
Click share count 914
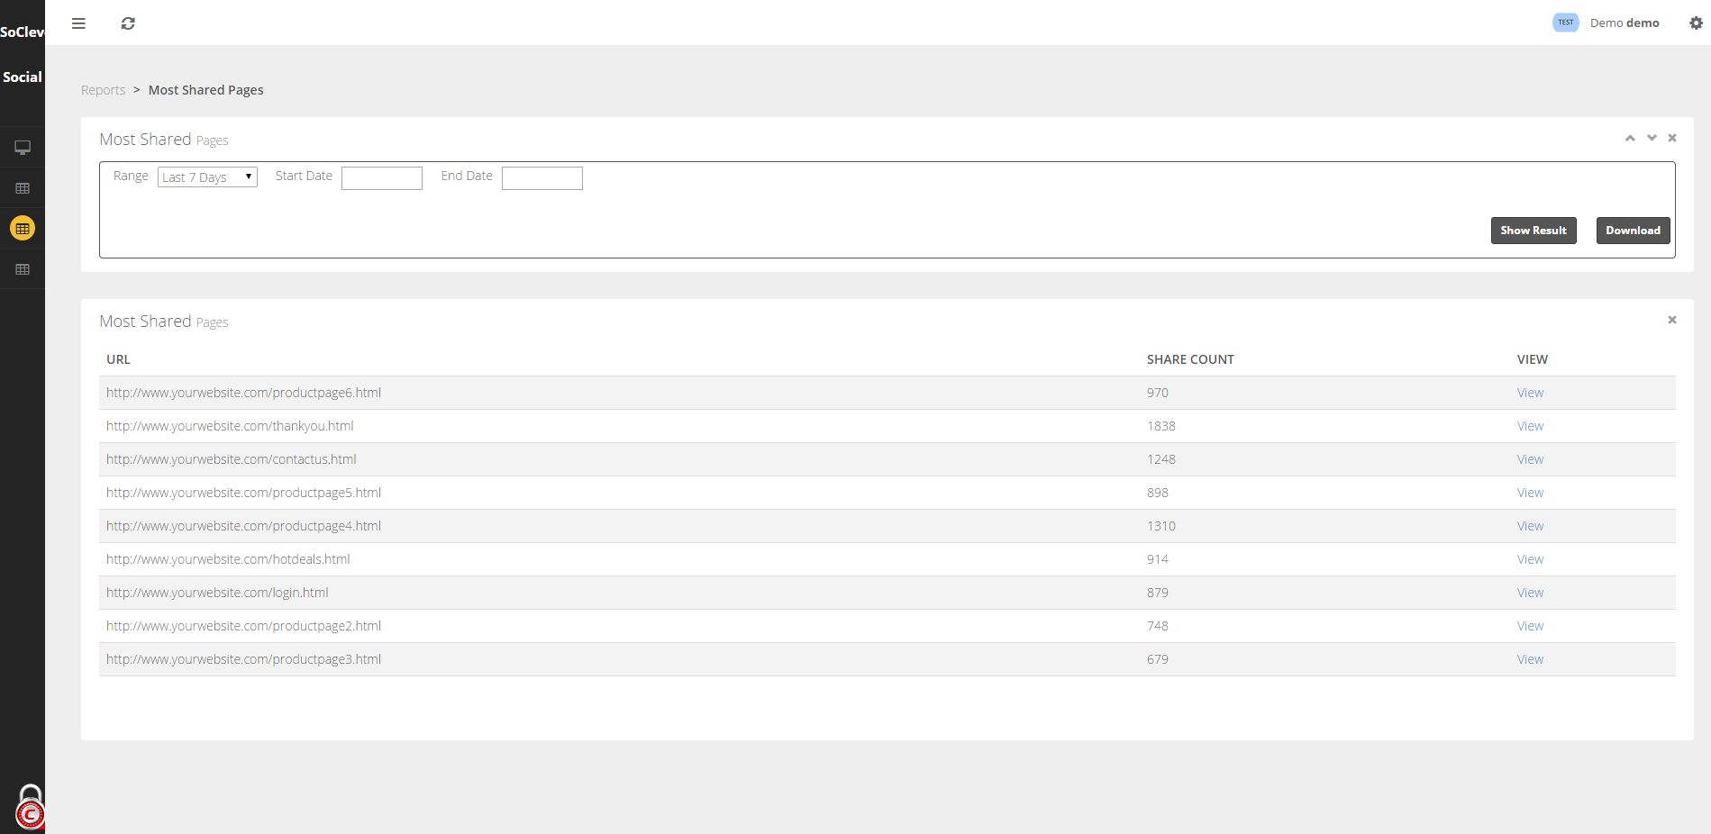coord(1158,559)
